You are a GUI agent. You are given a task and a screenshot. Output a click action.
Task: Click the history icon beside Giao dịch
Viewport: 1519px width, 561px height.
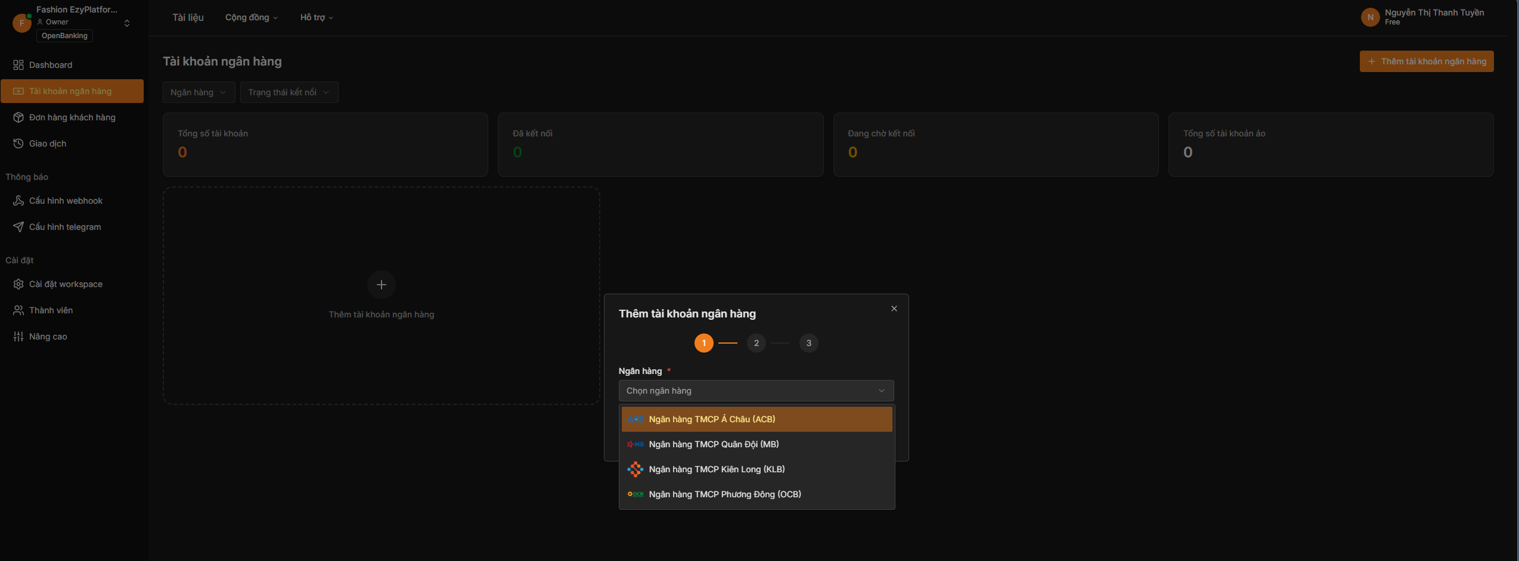tap(18, 144)
